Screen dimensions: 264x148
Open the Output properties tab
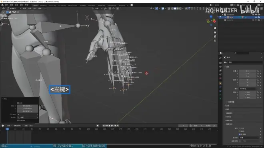[220, 67]
